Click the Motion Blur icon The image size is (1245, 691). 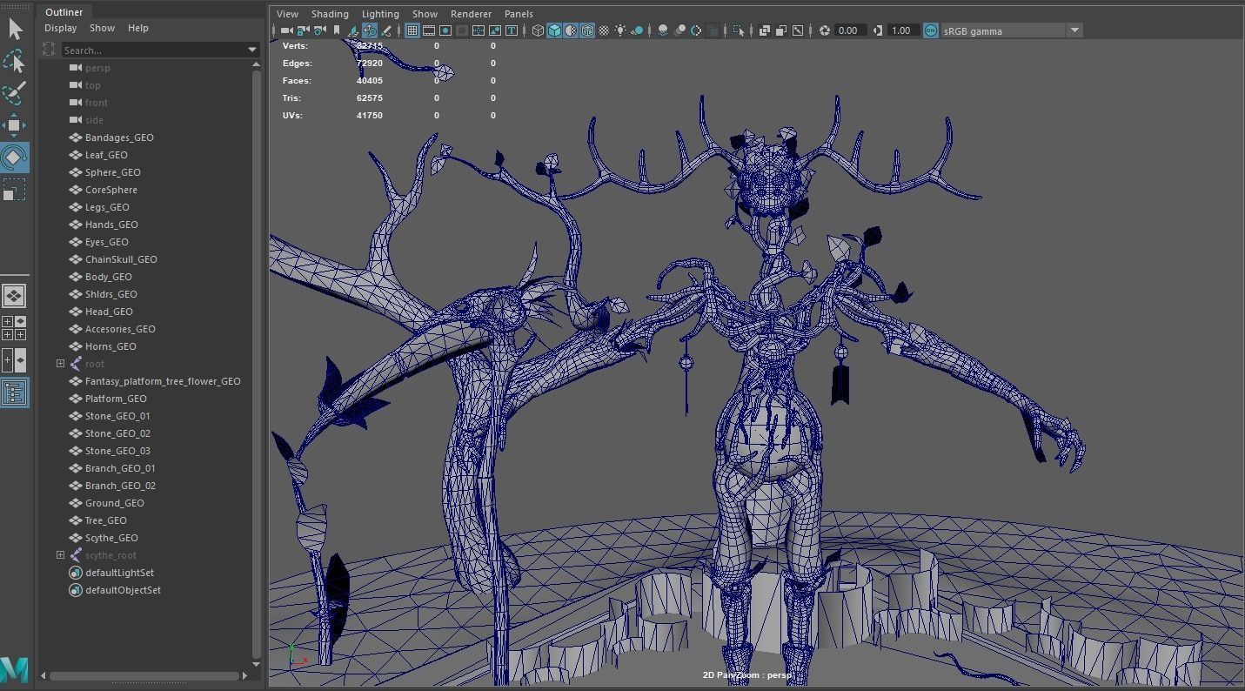click(679, 30)
